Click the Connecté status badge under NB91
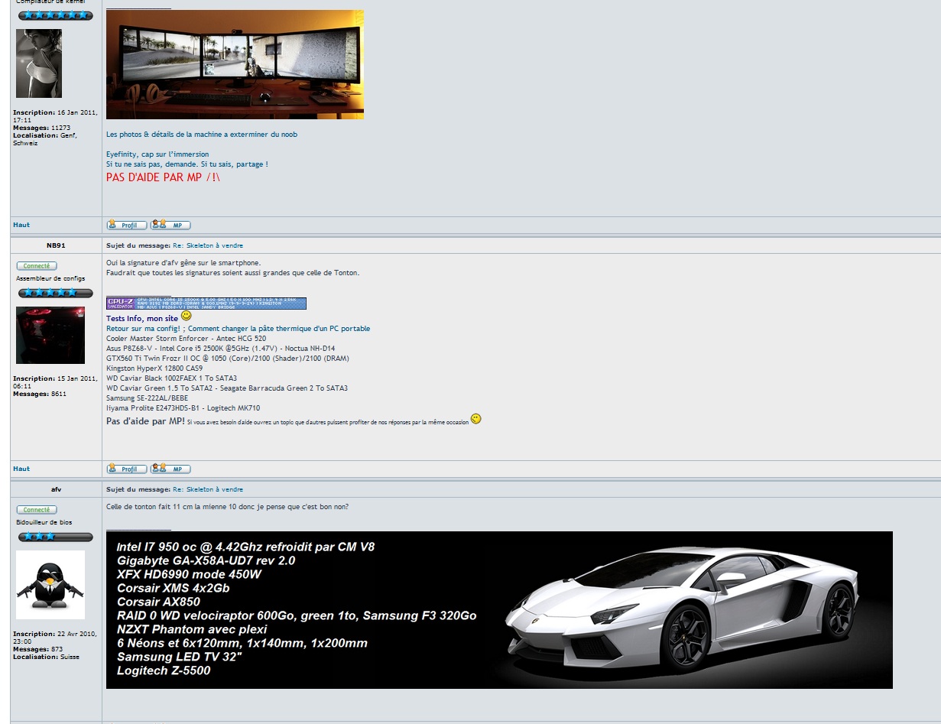The width and height of the screenshot is (941, 724). tap(37, 266)
